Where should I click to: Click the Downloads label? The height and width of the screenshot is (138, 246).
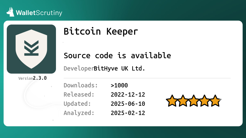click(81, 86)
